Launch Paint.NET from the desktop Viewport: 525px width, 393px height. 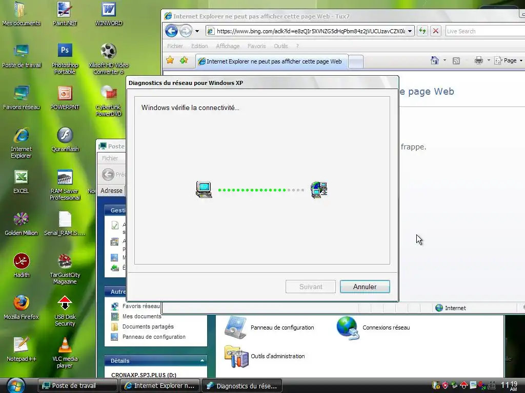(65, 14)
